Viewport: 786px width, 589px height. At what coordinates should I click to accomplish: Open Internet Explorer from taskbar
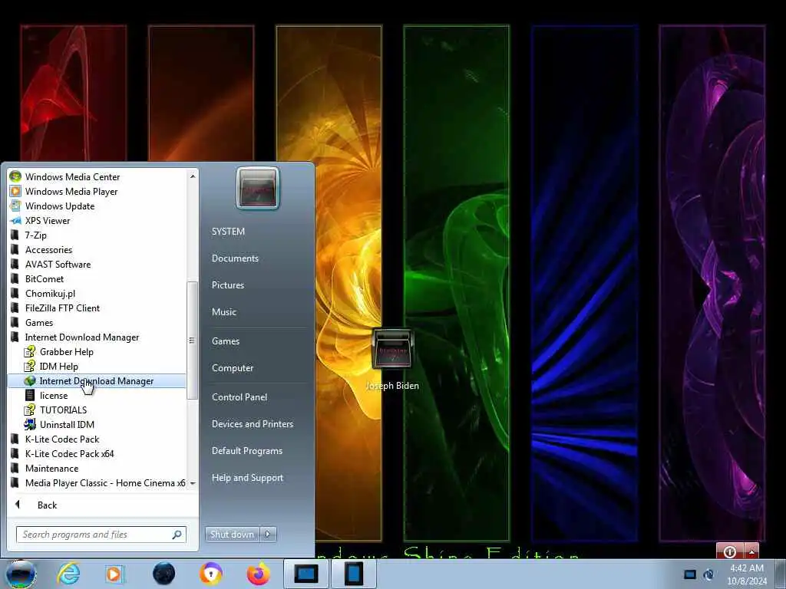[68, 574]
